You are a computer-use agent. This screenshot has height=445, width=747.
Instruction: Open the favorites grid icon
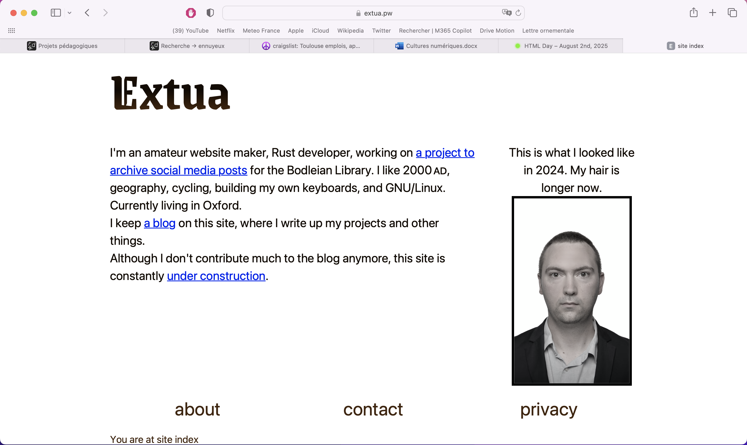(x=11, y=31)
